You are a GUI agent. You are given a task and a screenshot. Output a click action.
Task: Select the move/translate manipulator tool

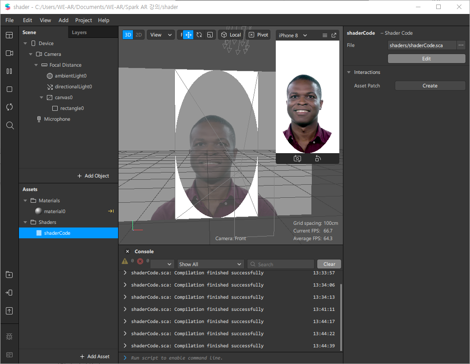coord(188,35)
